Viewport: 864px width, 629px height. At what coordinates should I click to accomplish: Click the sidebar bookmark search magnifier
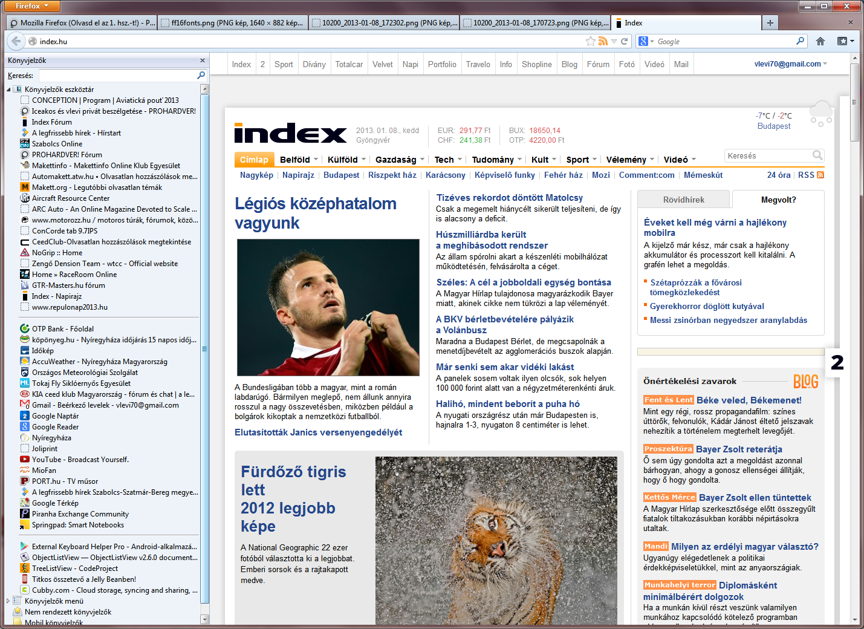click(x=201, y=76)
